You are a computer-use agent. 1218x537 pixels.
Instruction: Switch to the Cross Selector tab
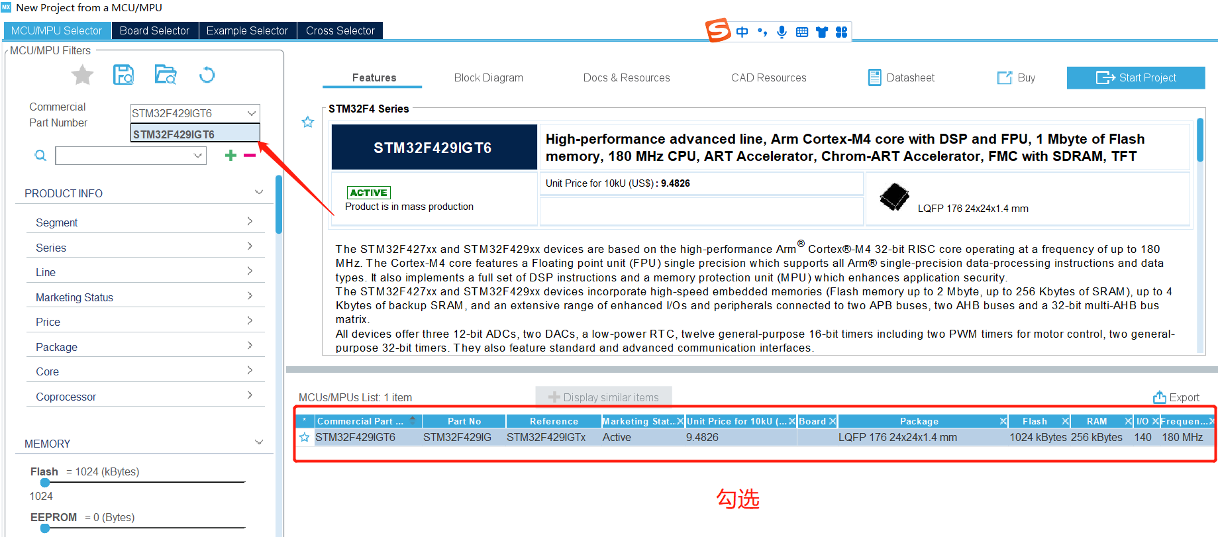[x=340, y=30]
